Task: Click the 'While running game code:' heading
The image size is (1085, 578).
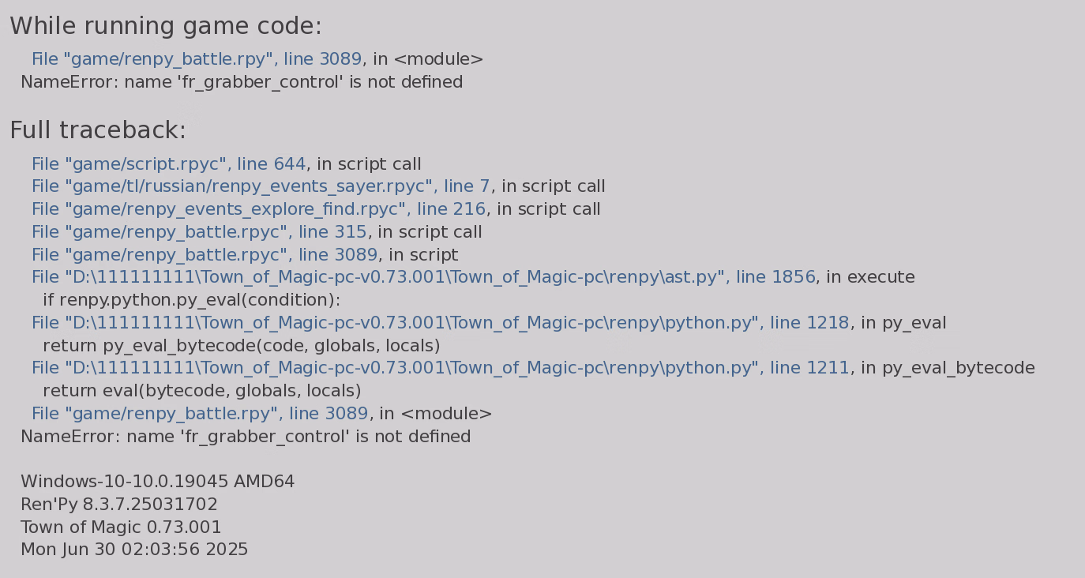Action: pos(166,27)
